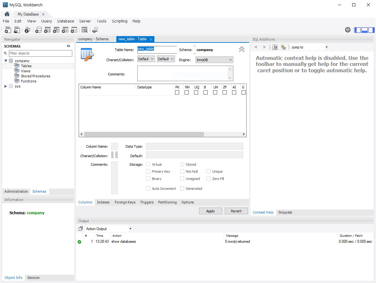
Task: Click horizontal scrollbar of columns grid
Action: click(144, 134)
